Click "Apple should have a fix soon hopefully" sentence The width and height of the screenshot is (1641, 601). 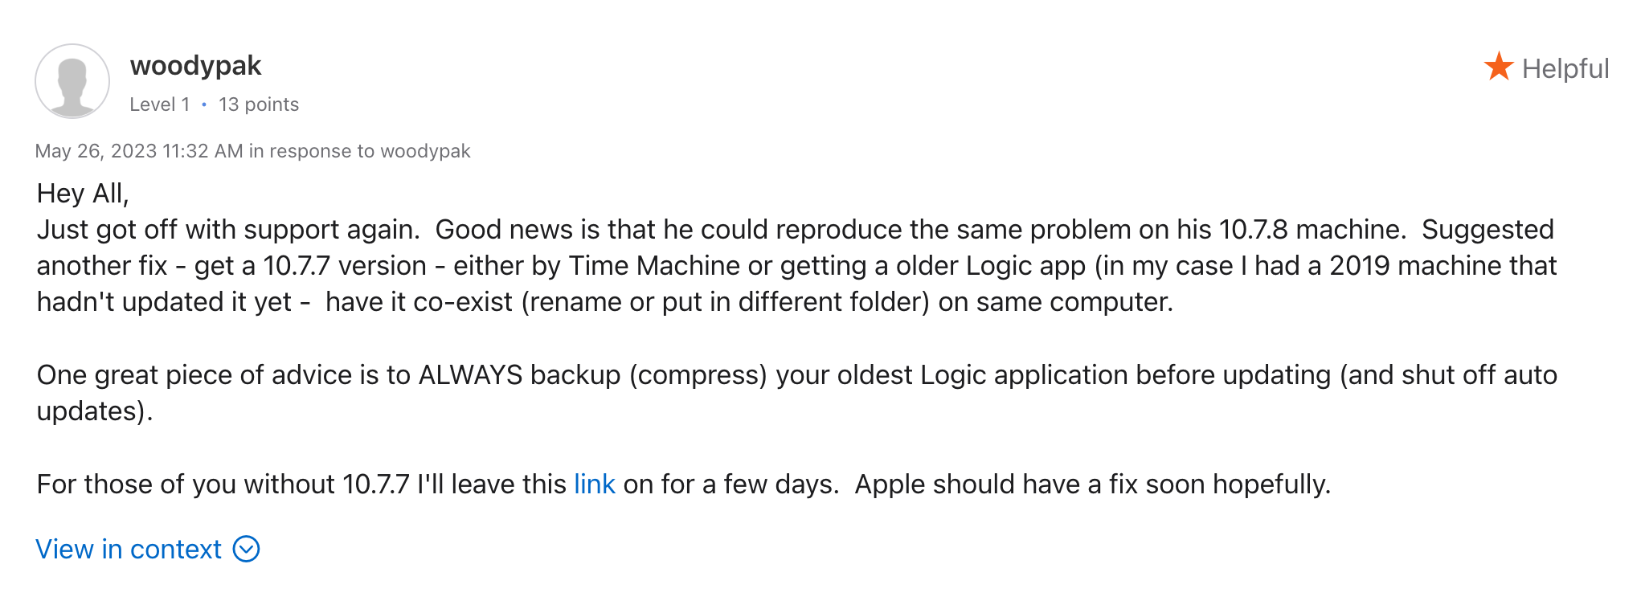point(1091,484)
